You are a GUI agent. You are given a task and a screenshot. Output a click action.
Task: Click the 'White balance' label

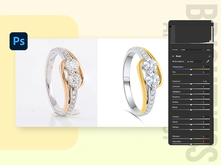178,62
